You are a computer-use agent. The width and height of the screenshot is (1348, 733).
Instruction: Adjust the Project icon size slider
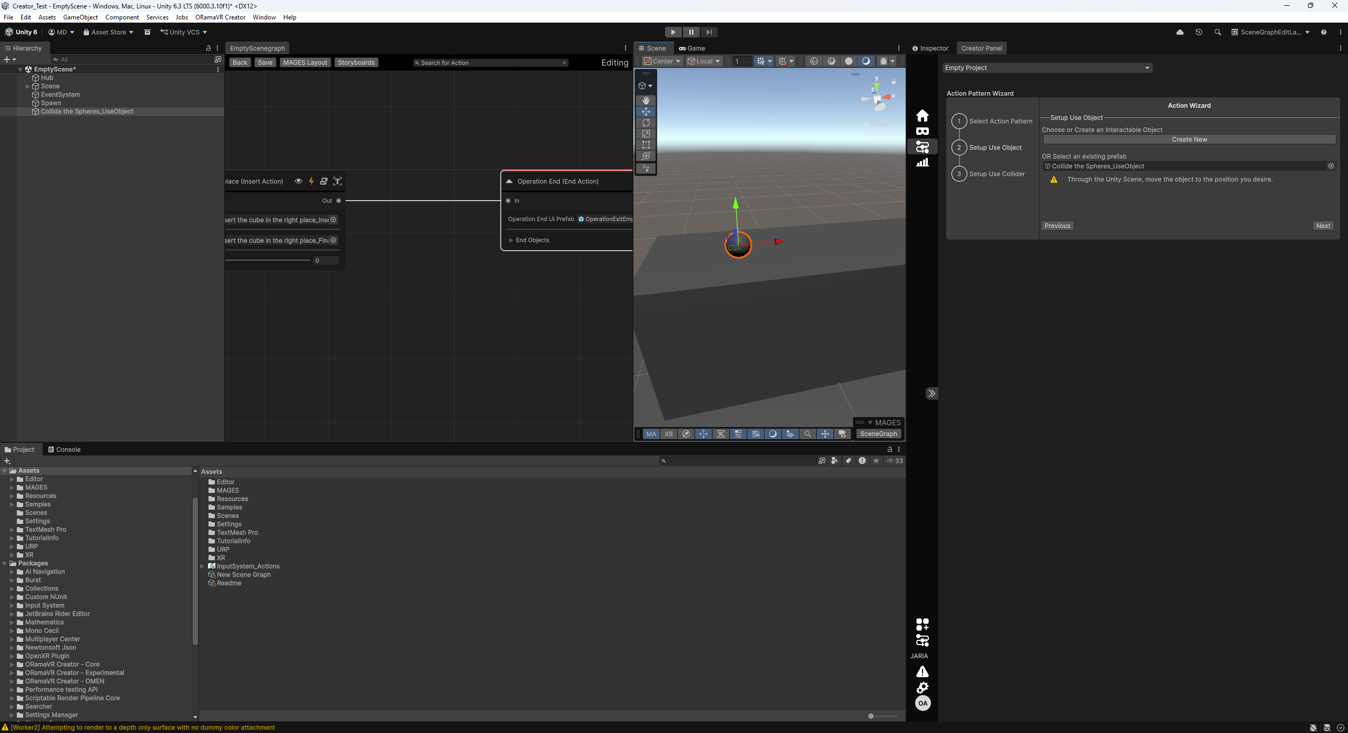(883, 716)
